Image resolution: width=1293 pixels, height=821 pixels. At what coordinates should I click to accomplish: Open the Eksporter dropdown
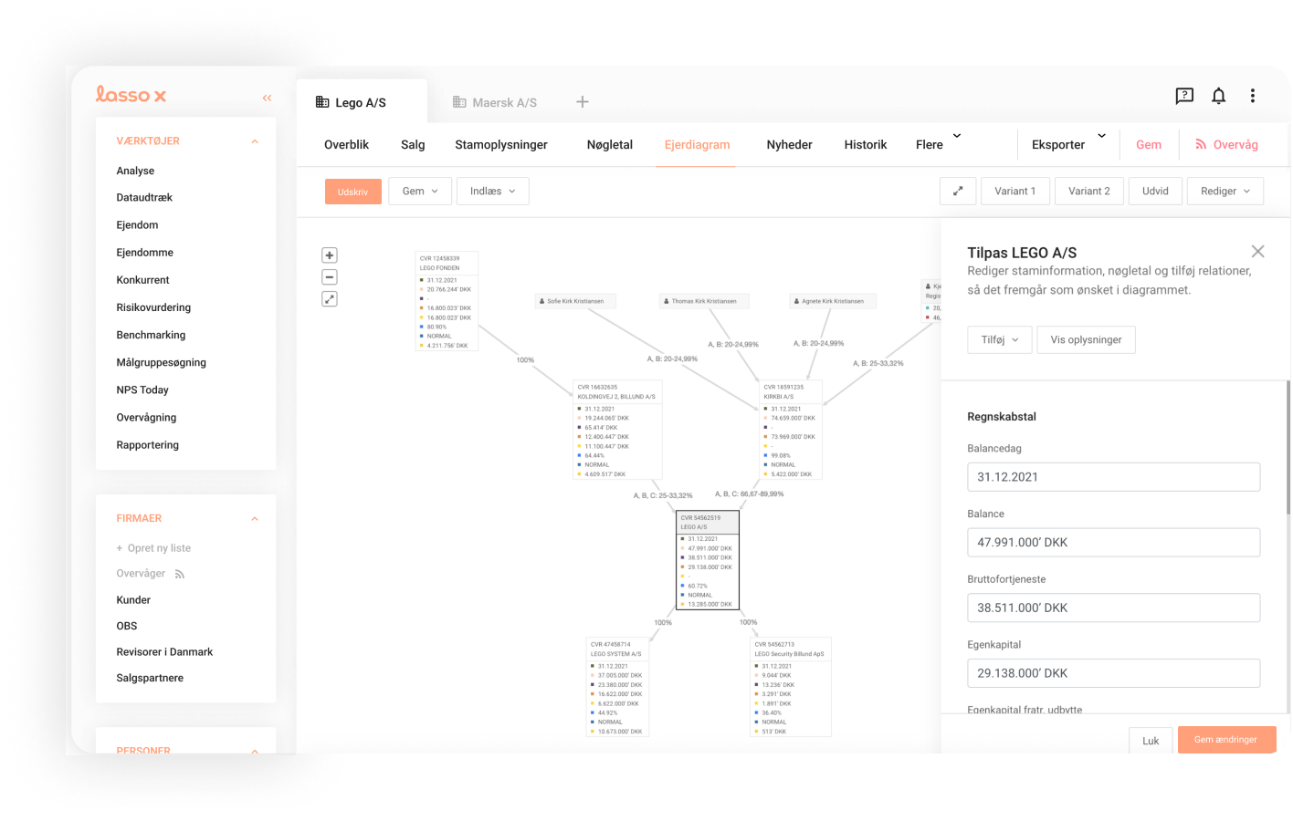coord(1068,144)
